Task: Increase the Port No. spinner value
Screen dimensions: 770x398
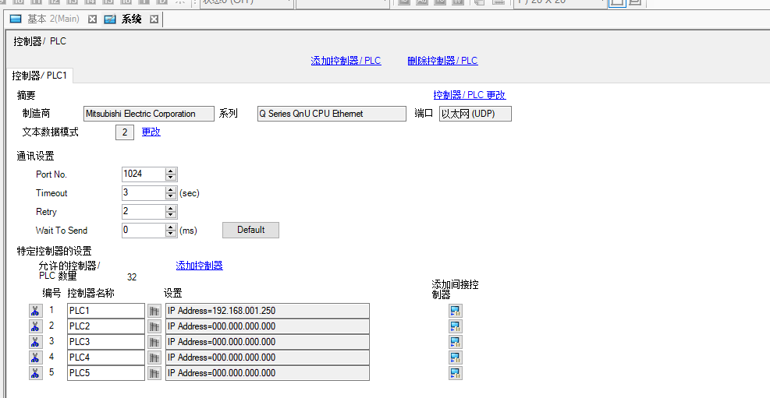Action: pyautogui.click(x=171, y=171)
